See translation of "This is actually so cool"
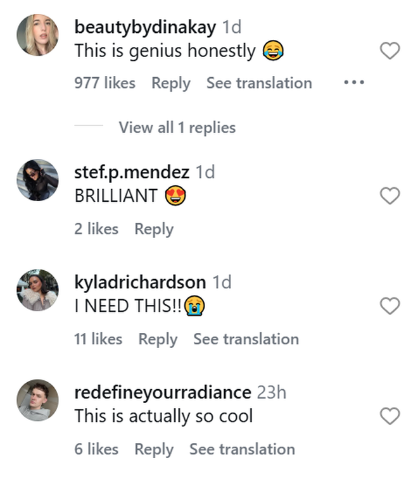 click(x=242, y=449)
